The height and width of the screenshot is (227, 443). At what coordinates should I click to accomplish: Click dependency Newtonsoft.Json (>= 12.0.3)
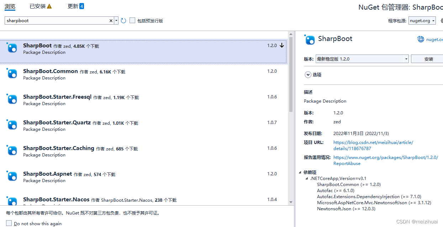pos(346,209)
